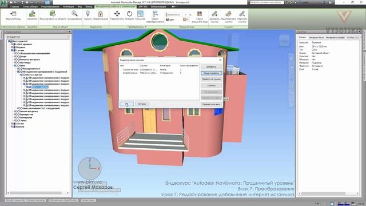The image size is (366, 206).
Task: Click Переместить вниз button
Action: point(211,104)
